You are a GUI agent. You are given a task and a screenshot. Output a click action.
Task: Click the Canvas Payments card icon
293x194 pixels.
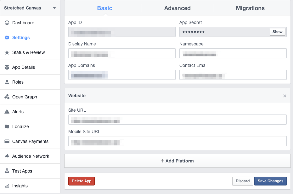pyautogui.click(x=7, y=141)
